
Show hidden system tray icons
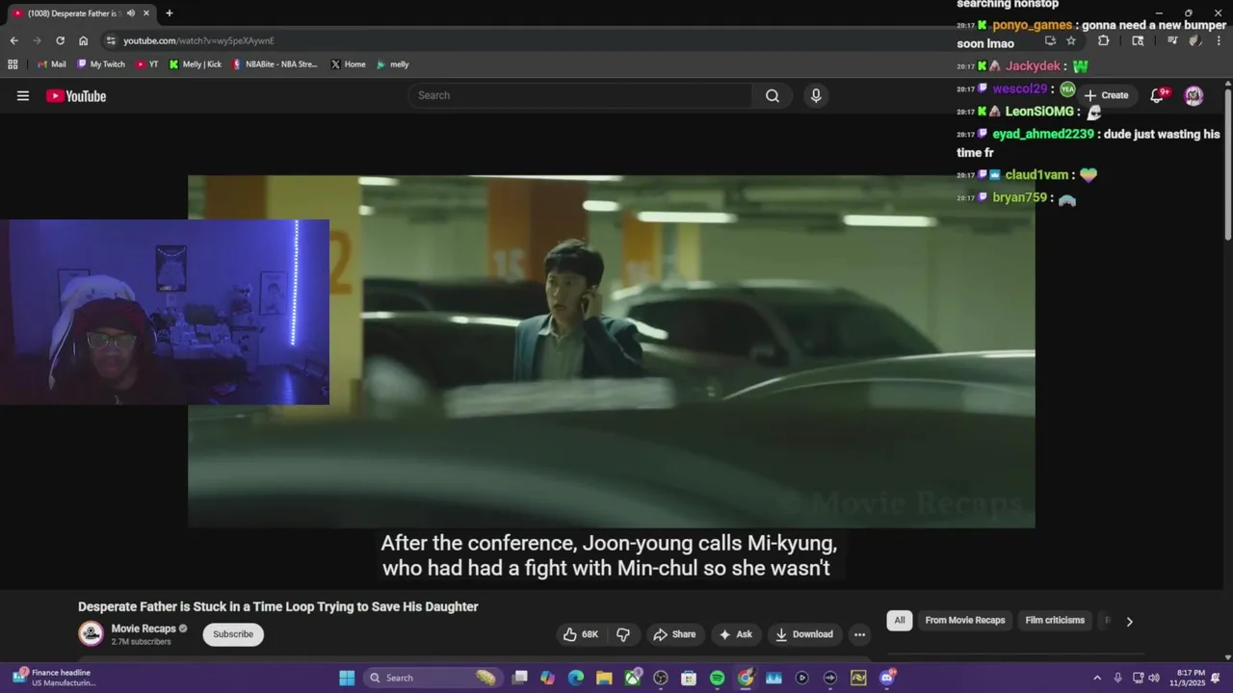pyautogui.click(x=1096, y=678)
